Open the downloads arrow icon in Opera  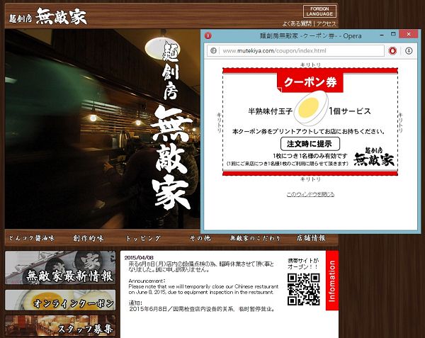coord(409,51)
